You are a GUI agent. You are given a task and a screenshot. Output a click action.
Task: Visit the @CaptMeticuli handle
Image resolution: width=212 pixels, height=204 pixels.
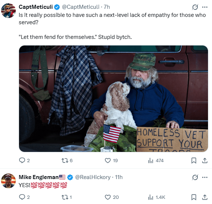[81, 7]
